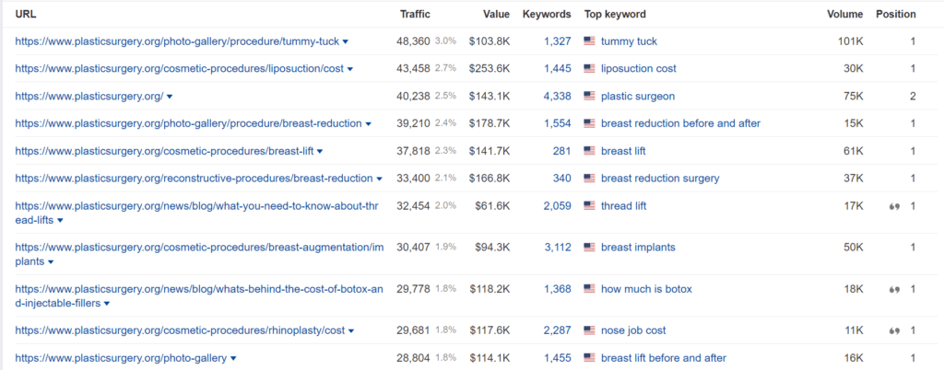Sort by the Keywords column header

pyautogui.click(x=547, y=14)
